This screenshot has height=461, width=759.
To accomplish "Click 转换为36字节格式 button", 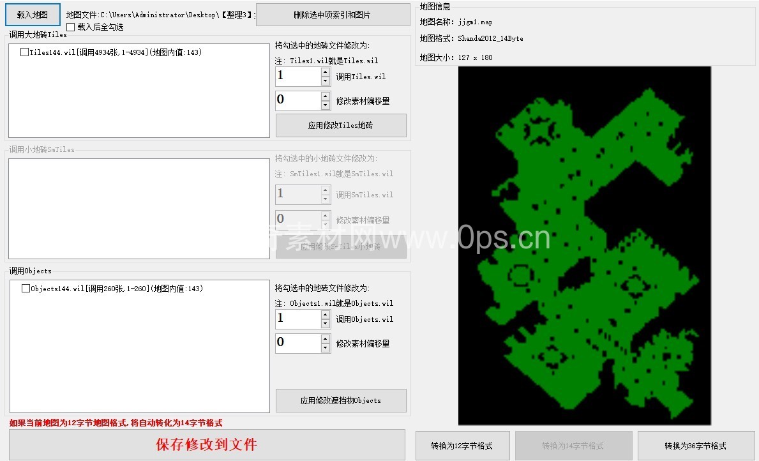I will 695,446.
